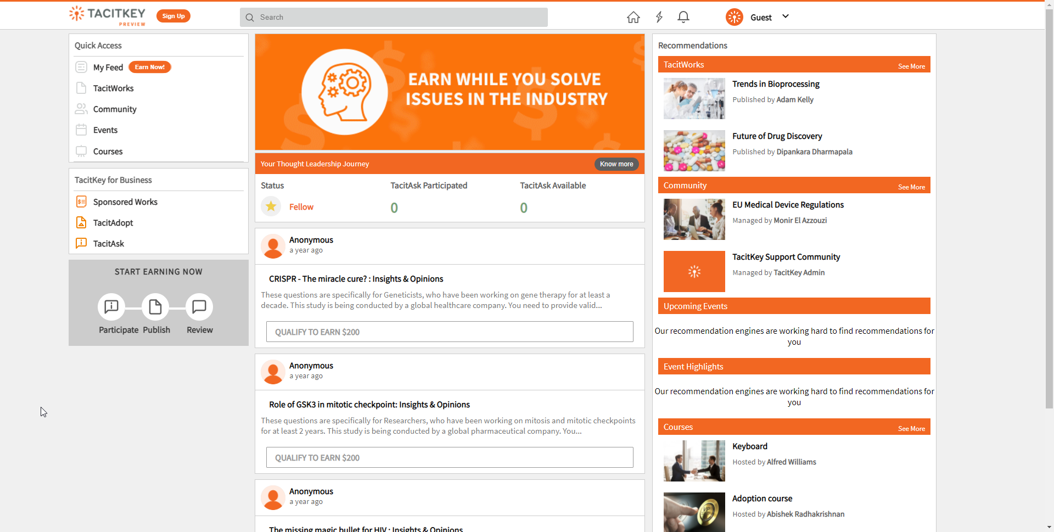Screen dimensions: 1054x532
Task: Open the Home icon in the header
Action: click(633, 17)
